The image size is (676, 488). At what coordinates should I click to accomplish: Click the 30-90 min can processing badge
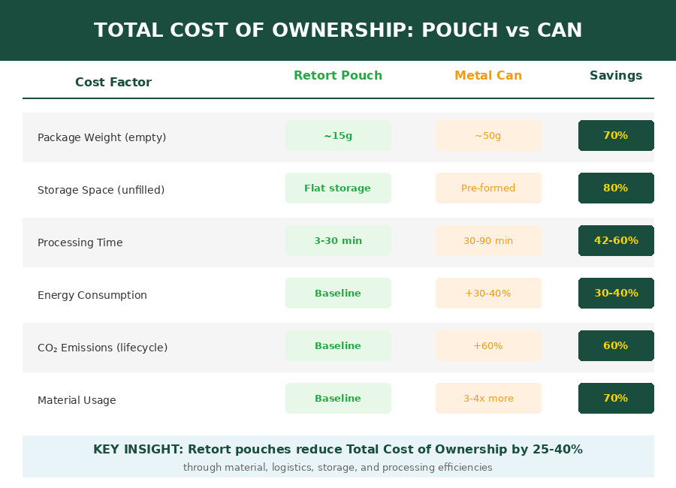tap(488, 241)
